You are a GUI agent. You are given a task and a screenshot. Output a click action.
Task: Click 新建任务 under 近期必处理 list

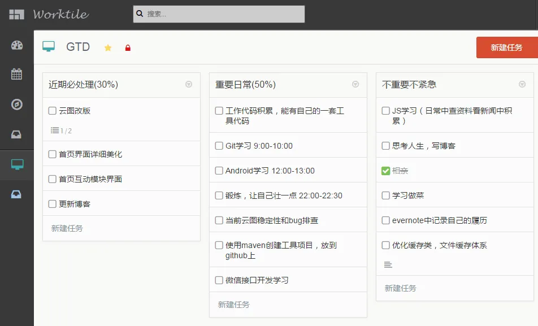pyautogui.click(x=67, y=228)
